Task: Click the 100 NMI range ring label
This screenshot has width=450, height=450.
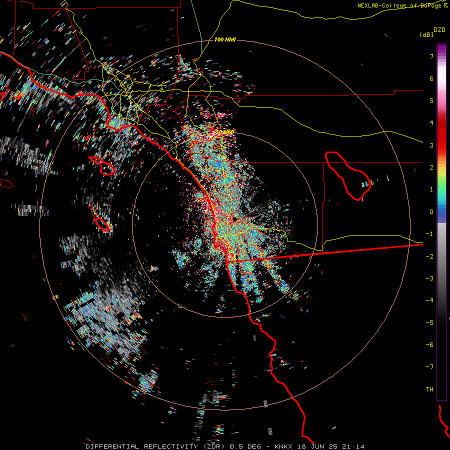Action: click(x=225, y=39)
